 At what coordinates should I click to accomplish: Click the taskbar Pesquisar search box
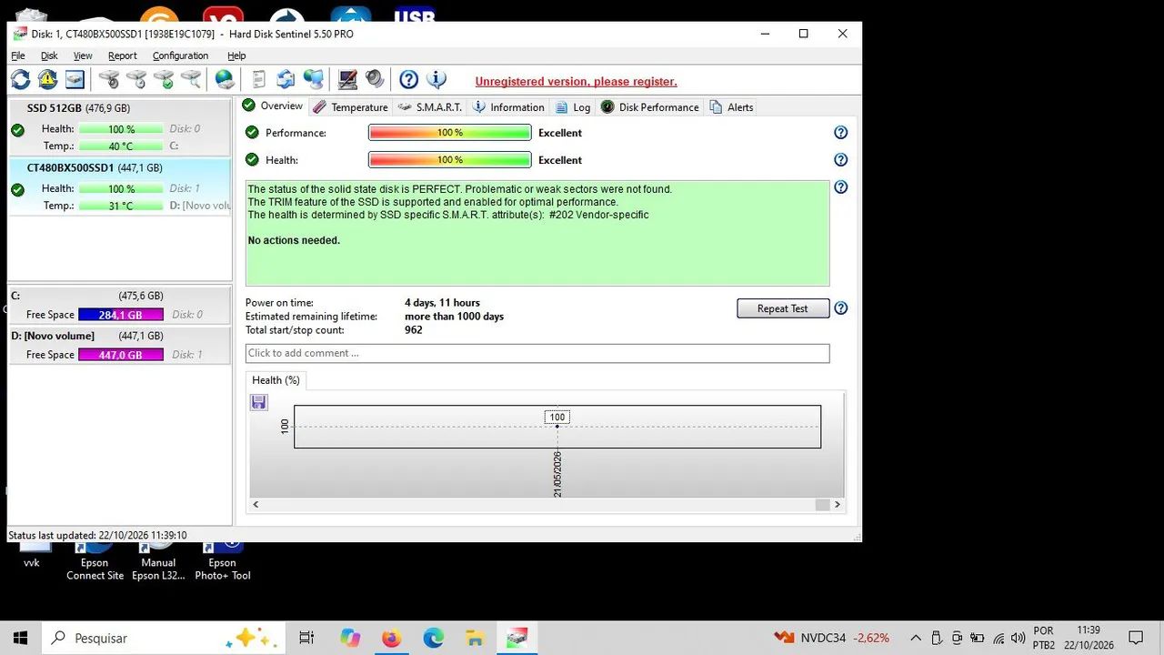(x=164, y=638)
